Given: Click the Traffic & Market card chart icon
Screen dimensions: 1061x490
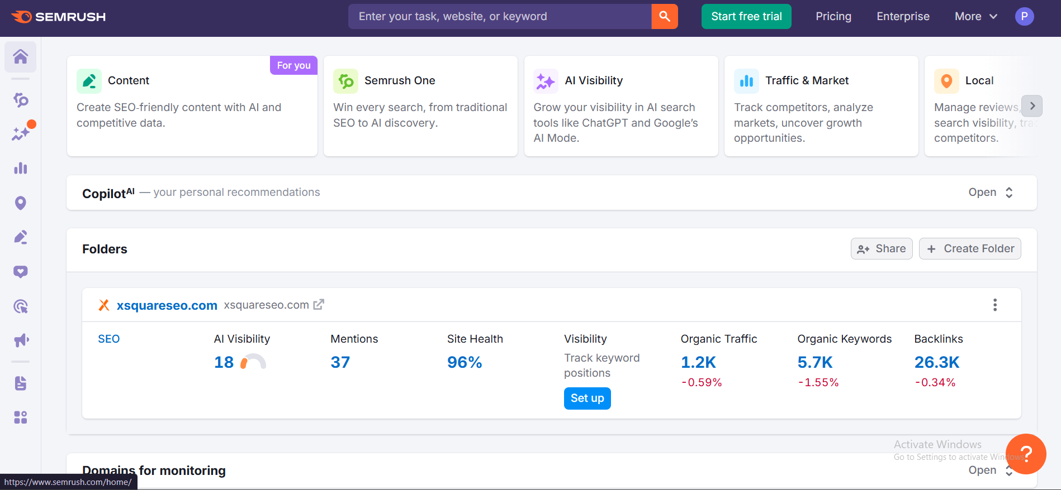Looking at the screenshot, I should pyautogui.click(x=746, y=81).
